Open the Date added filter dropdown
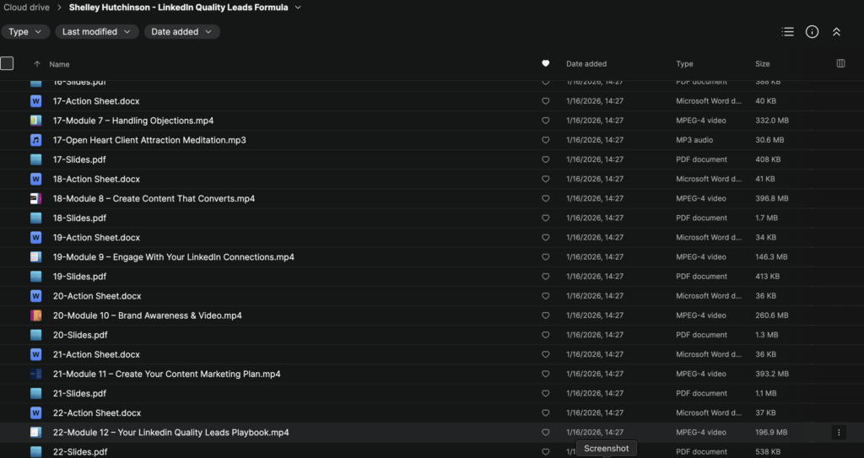Screen dimensions: 864x458 (181, 32)
